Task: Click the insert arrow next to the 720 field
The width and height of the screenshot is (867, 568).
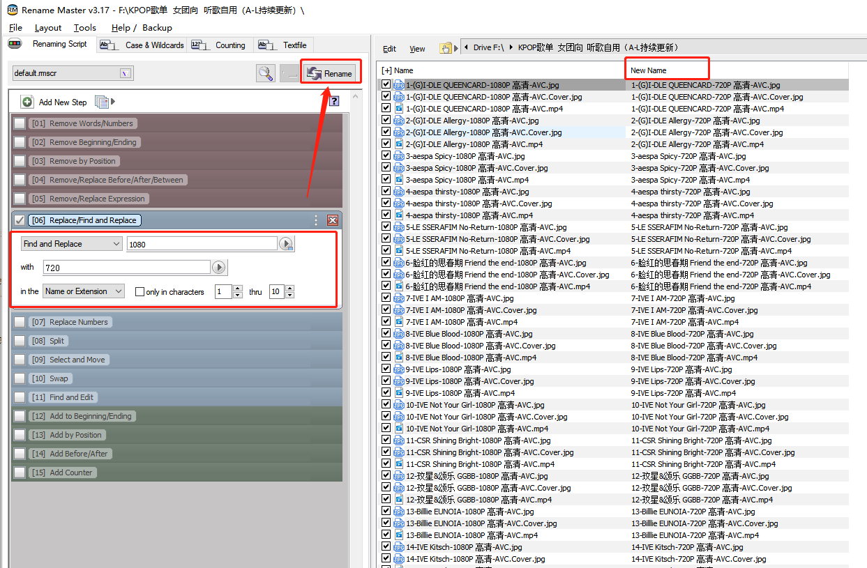Action: click(x=219, y=268)
